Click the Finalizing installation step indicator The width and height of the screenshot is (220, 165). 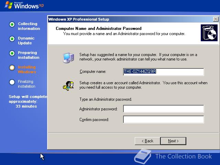12,82
